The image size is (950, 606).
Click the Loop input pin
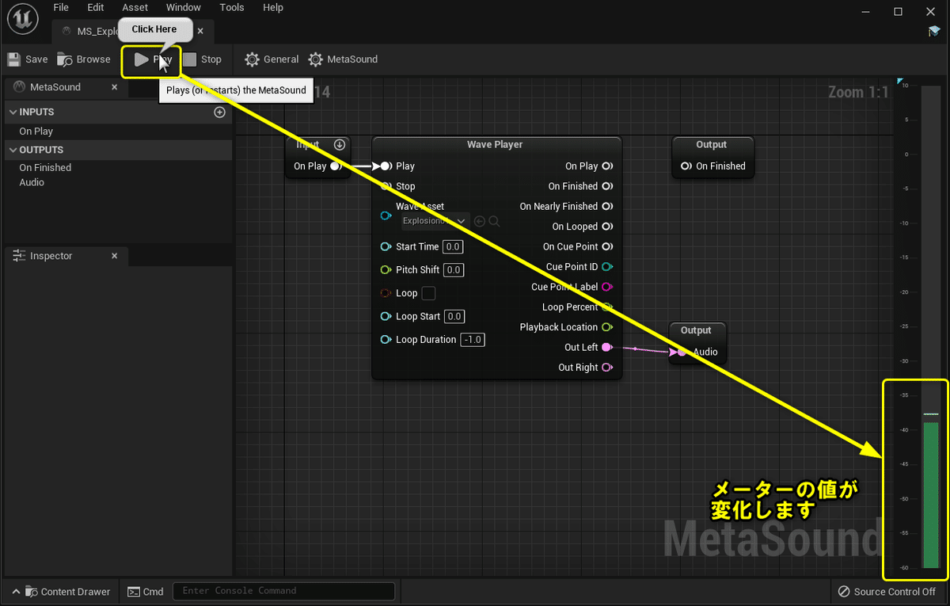(386, 293)
